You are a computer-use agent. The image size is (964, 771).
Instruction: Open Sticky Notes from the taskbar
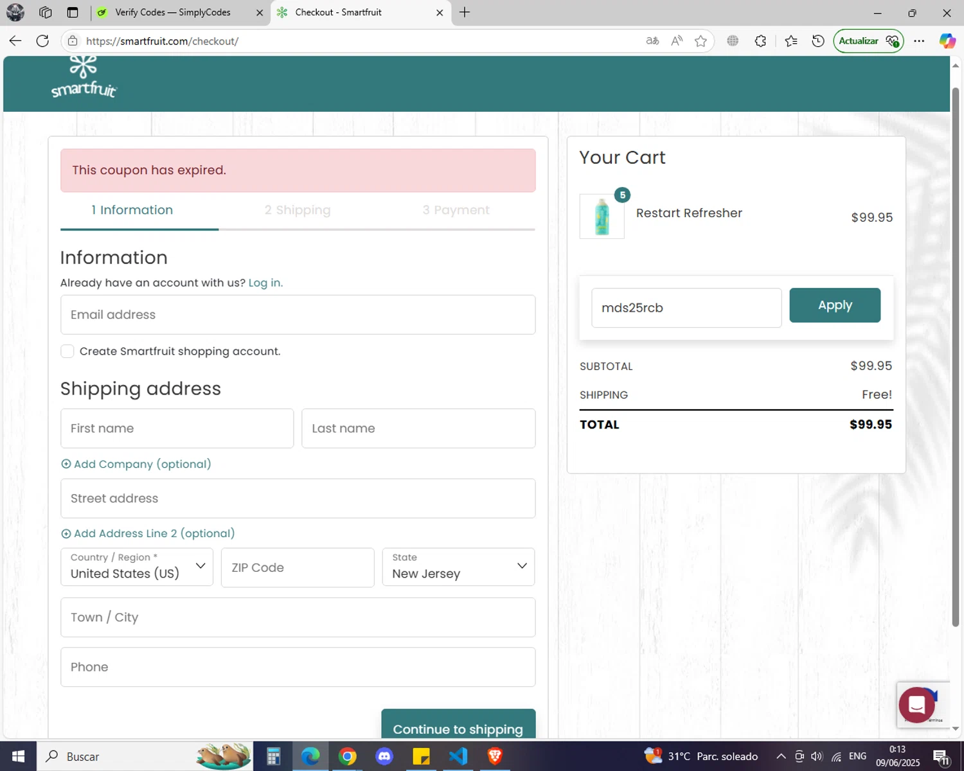click(422, 756)
